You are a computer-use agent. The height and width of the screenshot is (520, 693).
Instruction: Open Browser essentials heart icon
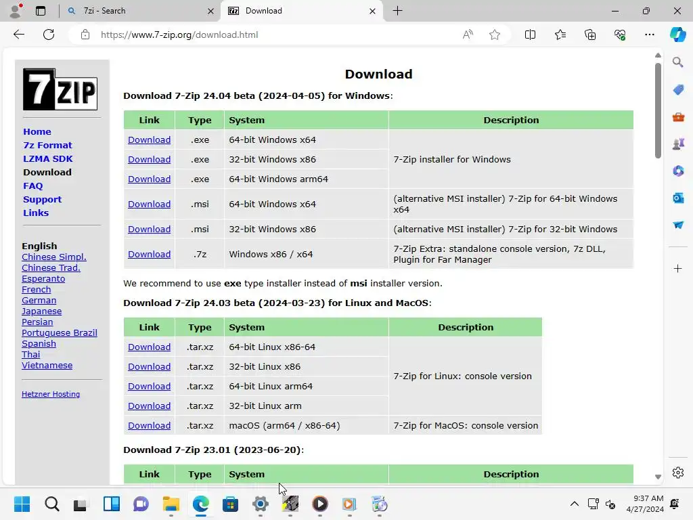click(620, 35)
